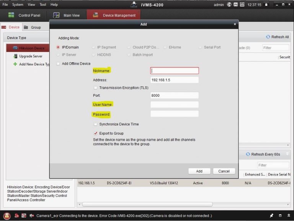The image size is (294, 221).
Task: Collapse the online device panel chevron
Action: 287,154
